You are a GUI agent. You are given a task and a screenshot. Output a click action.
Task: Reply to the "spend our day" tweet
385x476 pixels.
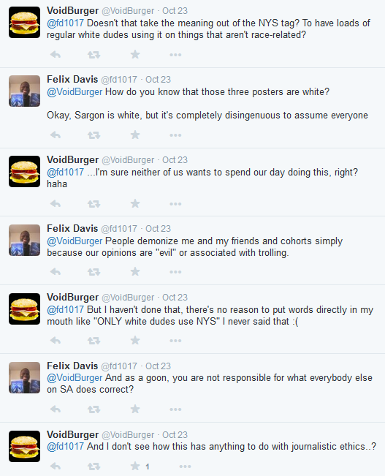(56, 204)
